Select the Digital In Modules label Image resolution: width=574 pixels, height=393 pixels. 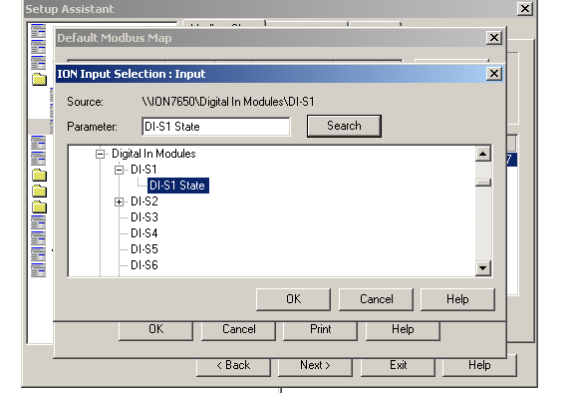click(153, 154)
